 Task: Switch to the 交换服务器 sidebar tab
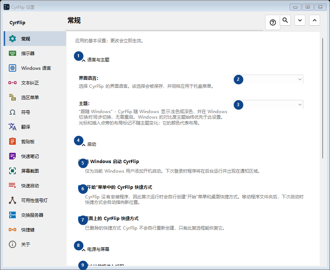(35, 215)
